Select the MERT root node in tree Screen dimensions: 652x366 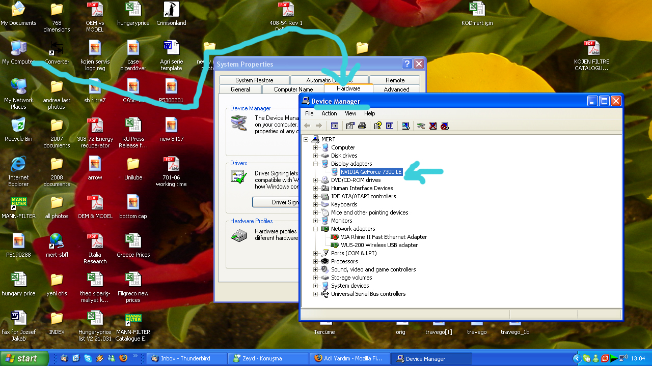(x=328, y=139)
